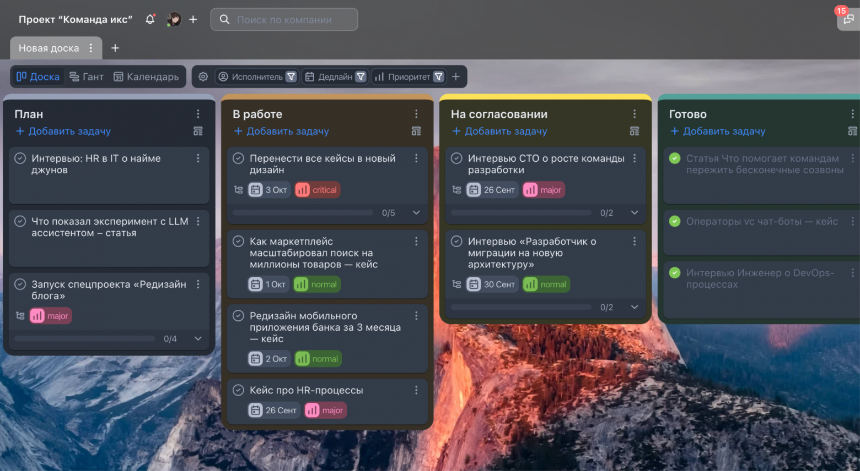
Task: Click the critical priority tag
Action: 318,190
